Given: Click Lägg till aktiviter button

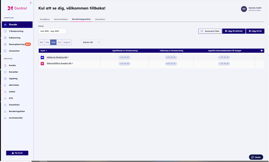Looking at the screenshot, I should tap(234, 31).
